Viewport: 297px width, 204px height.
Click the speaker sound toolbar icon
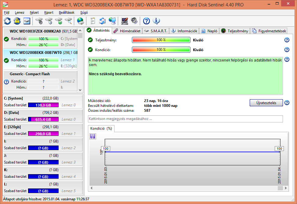coord(134,21)
